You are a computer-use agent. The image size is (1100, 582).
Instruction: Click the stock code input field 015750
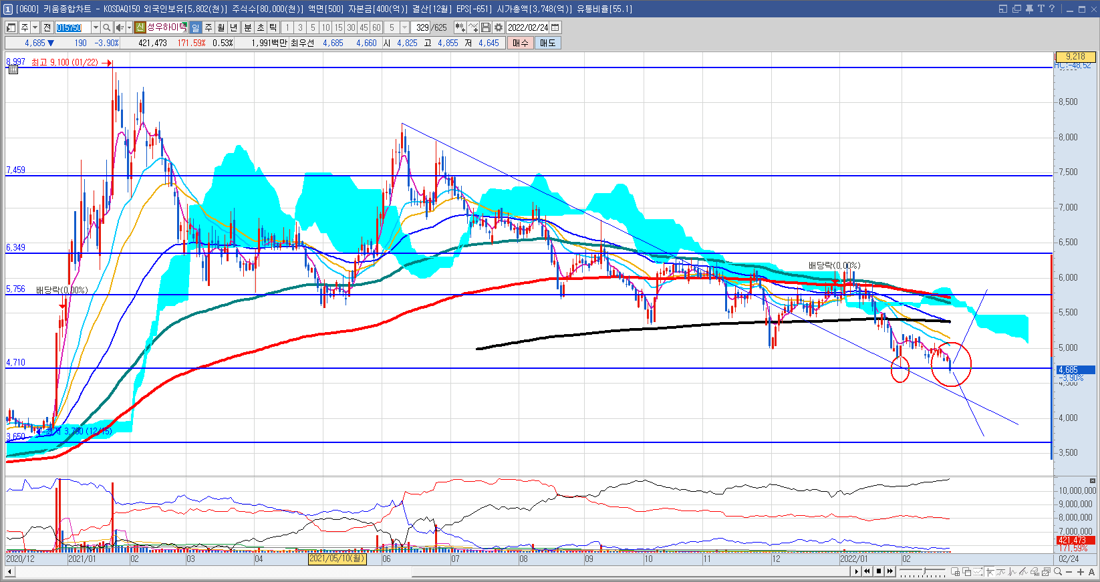pyautogui.click(x=73, y=27)
